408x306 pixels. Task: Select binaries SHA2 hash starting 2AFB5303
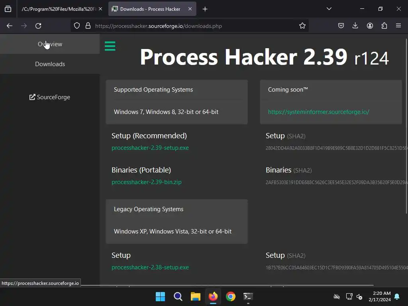(x=336, y=182)
